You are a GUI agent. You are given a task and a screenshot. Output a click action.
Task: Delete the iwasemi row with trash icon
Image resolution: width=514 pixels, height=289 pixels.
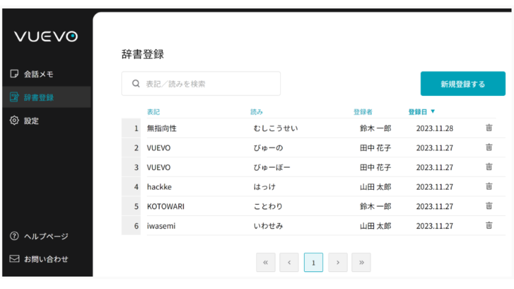[488, 226]
